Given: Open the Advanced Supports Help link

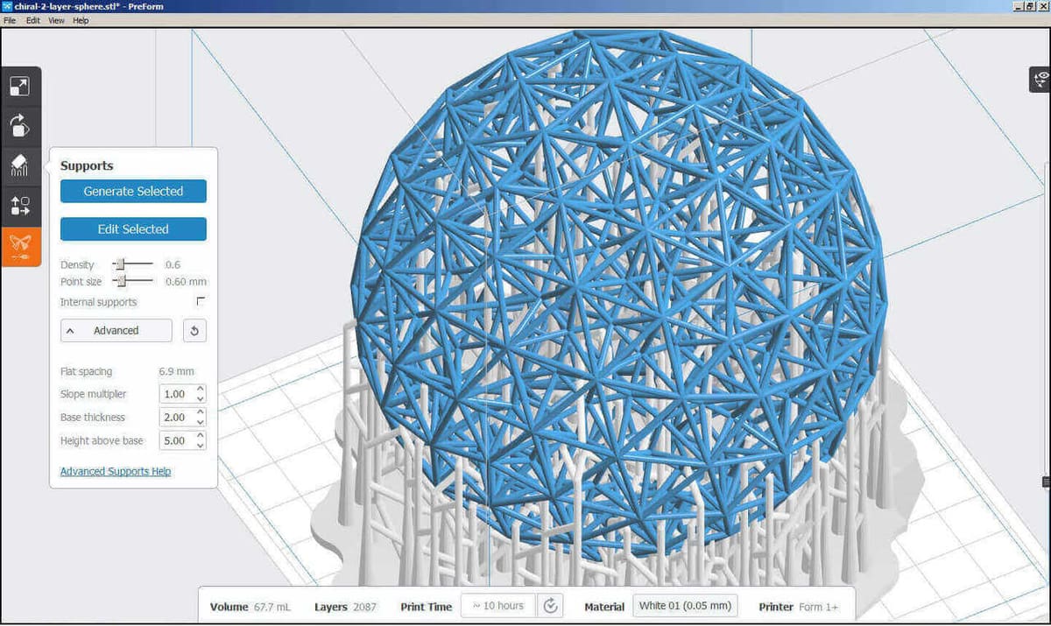Looking at the screenshot, I should point(116,472).
